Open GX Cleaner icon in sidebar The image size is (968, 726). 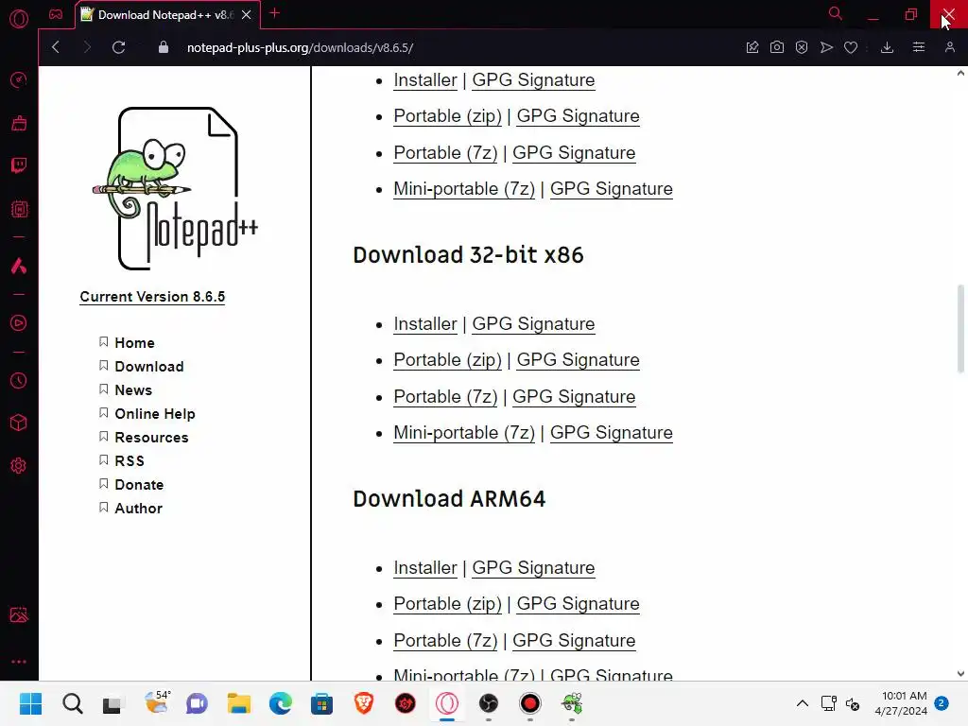(x=19, y=123)
